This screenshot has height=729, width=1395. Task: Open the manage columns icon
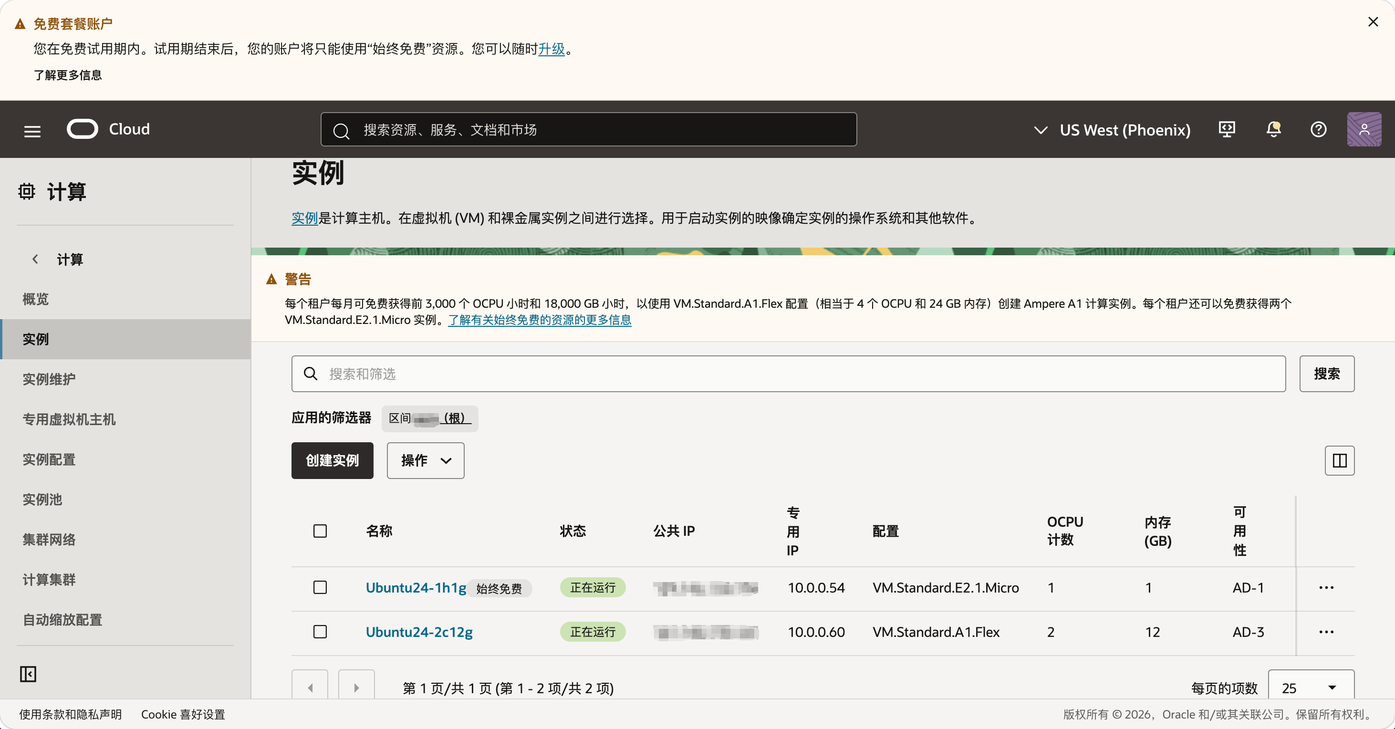1339,461
